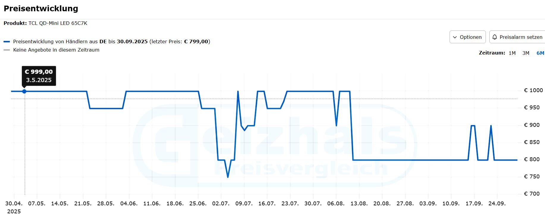Click the product name TCL QD-Mini LED 65C7K

[58, 23]
